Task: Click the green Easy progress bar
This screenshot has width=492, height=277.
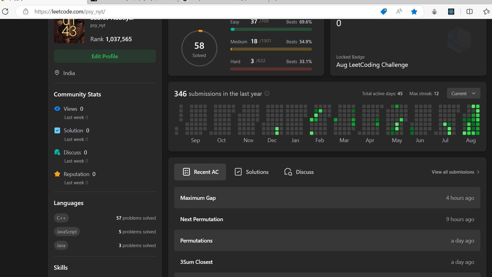Action: (271, 30)
